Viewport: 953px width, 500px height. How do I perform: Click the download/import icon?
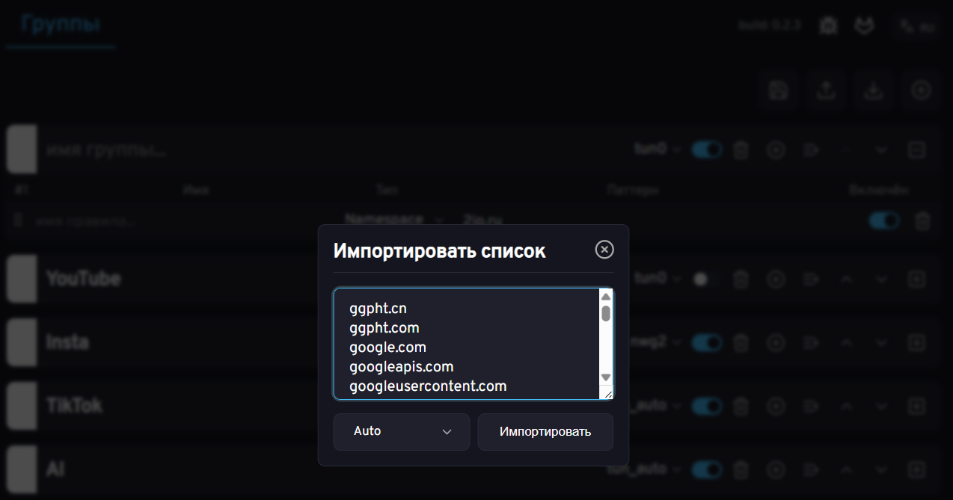[x=873, y=90]
